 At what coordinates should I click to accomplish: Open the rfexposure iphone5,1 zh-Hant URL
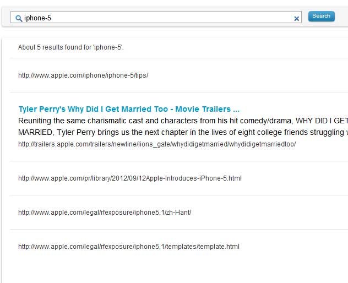[105, 213]
